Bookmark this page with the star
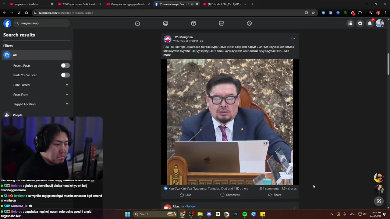 pos(313,13)
